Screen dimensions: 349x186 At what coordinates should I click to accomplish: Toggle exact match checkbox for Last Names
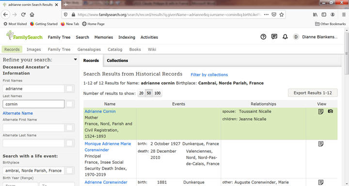[69, 104]
